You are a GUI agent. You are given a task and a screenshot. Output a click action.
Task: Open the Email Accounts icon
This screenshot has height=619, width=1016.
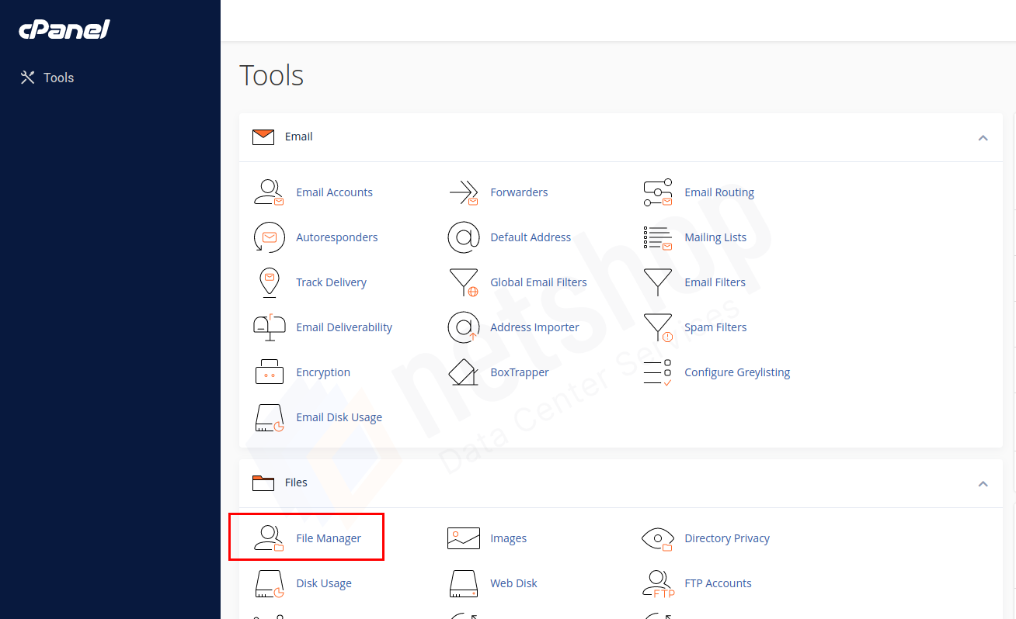(x=270, y=192)
